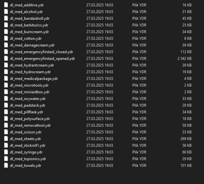Screen dimensions: 204x184
Task: Pick the icon next to dl_med_sheets.ydr
Action: coord(6,139)
